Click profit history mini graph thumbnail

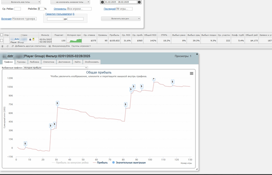[x=74, y=41]
